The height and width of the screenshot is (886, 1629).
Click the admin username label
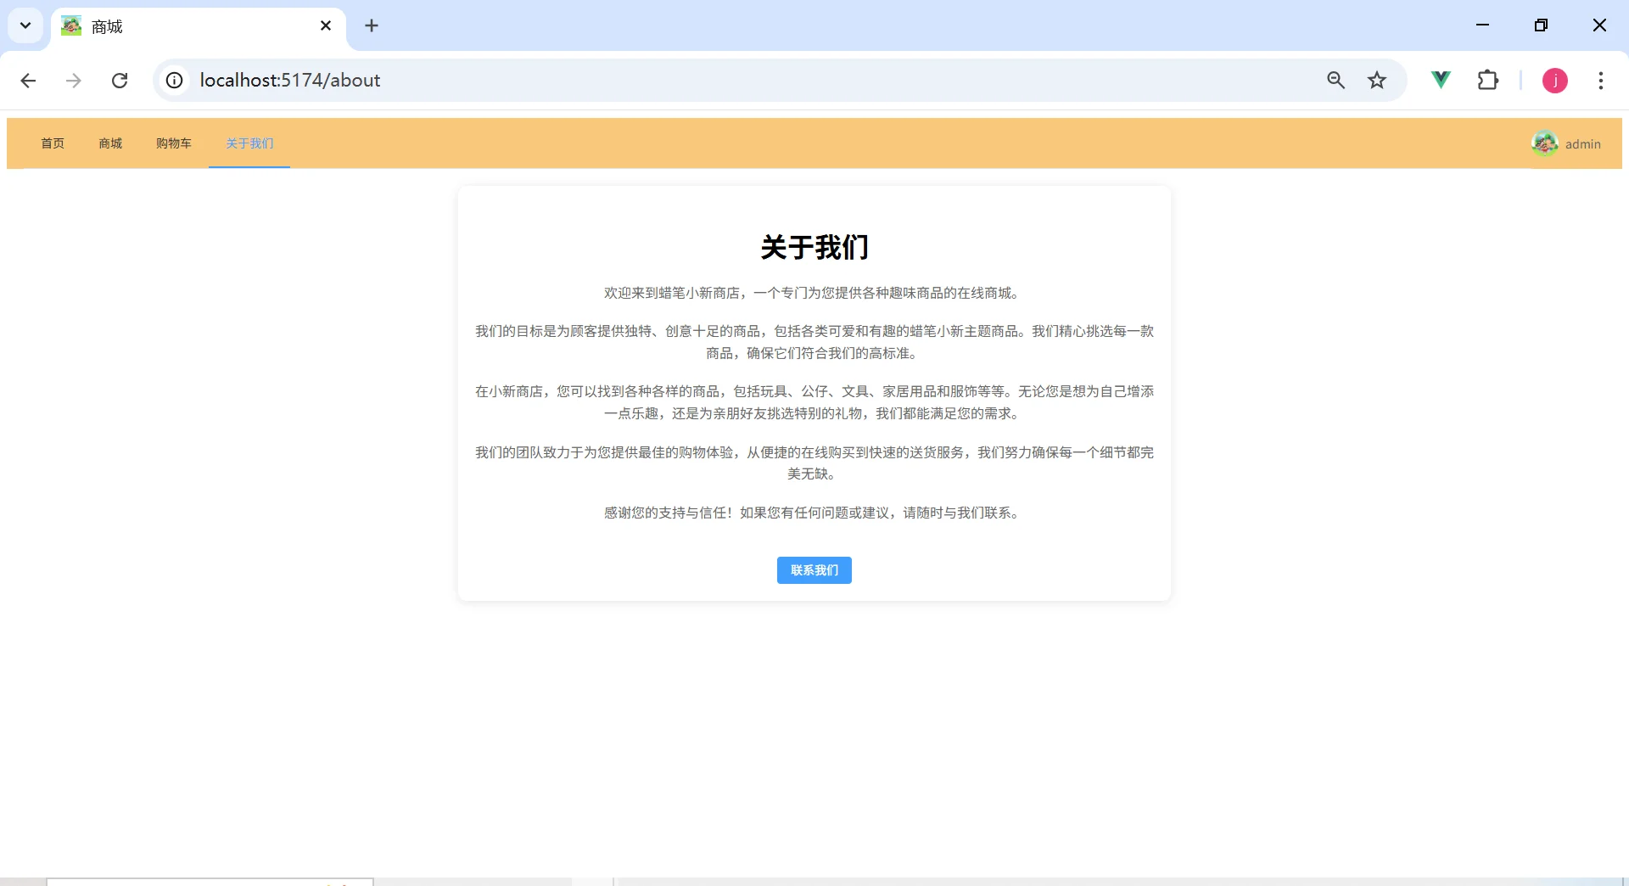1583,144
